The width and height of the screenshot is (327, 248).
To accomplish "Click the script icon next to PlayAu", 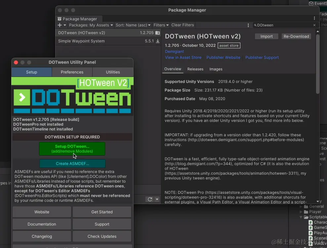I will [311, 233].
